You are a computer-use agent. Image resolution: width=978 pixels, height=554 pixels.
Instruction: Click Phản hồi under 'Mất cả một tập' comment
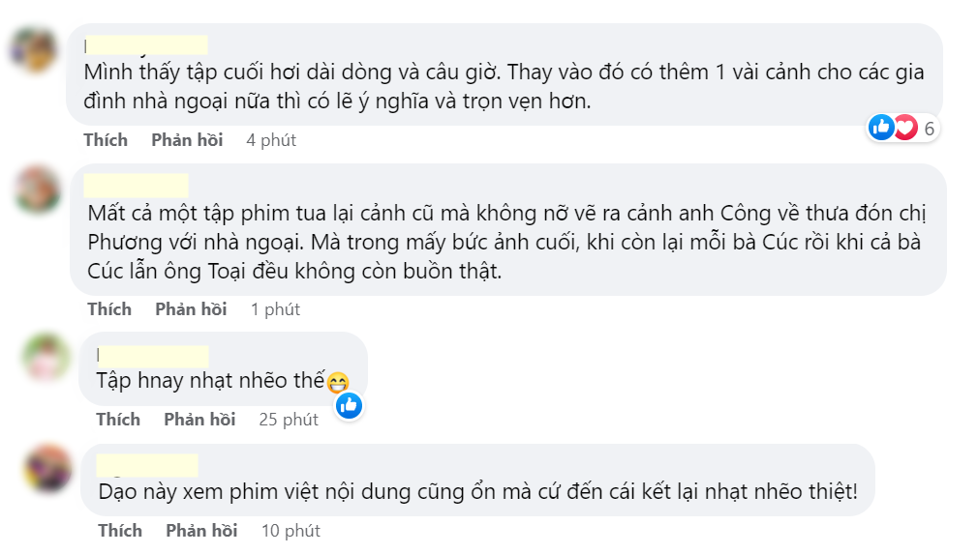click(191, 309)
